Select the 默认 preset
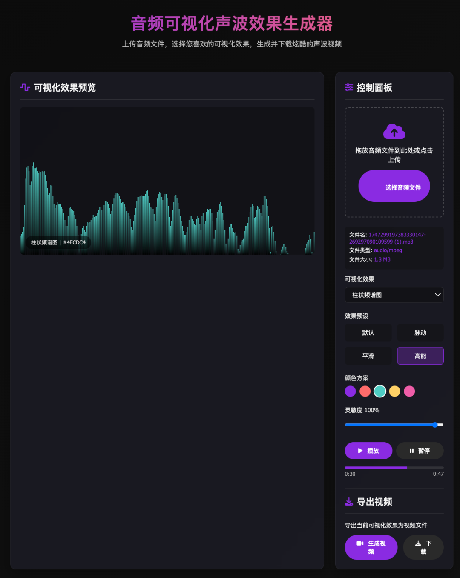 coord(368,333)
